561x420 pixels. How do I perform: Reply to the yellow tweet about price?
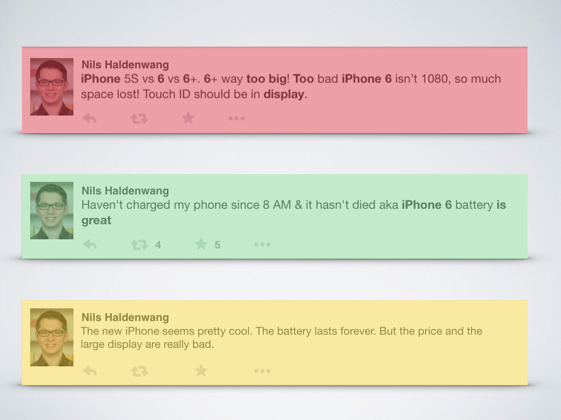tap(89, 371)
